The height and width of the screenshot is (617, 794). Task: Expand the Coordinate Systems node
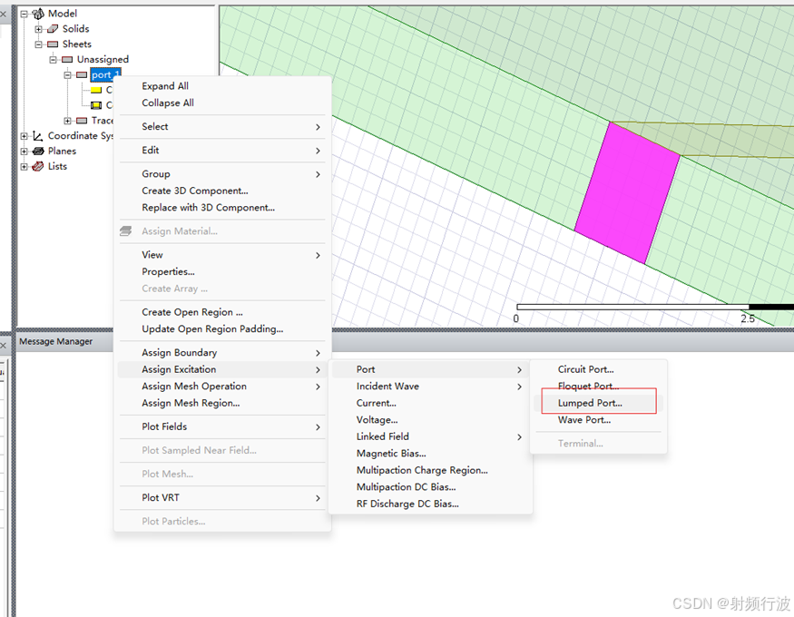(x=24, y=135)
